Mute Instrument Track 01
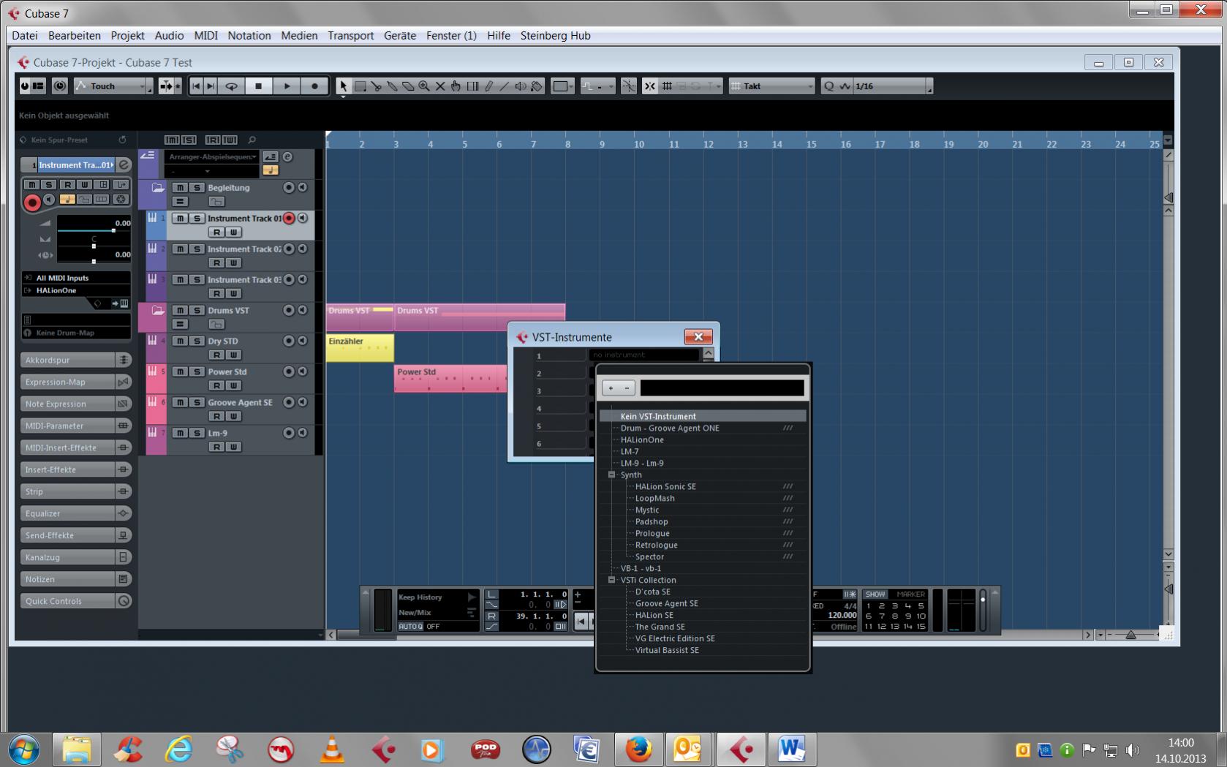This screenshot has width=1227, height=767. pos(180,218)
